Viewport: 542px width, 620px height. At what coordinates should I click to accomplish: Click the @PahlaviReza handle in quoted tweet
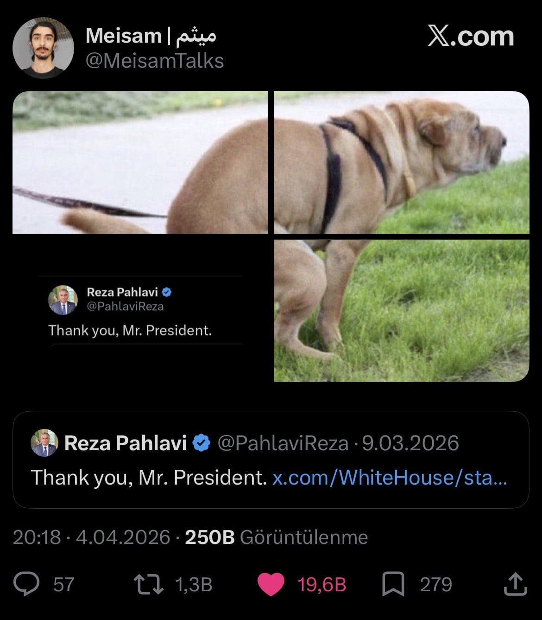click(x=283, y=443)
